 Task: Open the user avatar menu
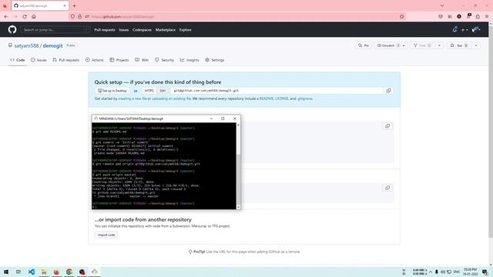point(476,29)
